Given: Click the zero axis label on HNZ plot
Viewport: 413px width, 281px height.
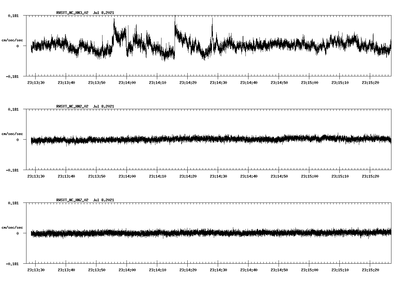Looking at the screenshot, I should [18, 234].
